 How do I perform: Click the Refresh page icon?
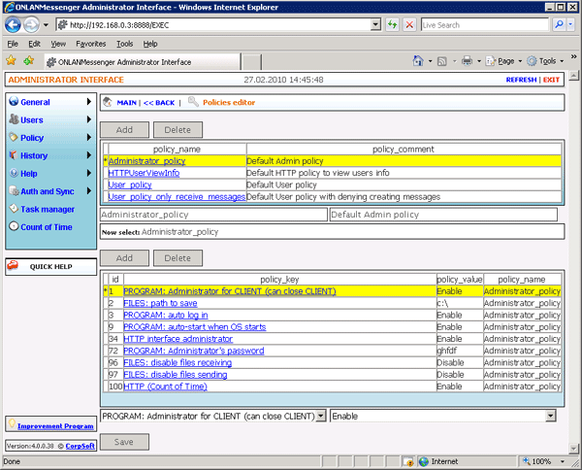point(392,25)
